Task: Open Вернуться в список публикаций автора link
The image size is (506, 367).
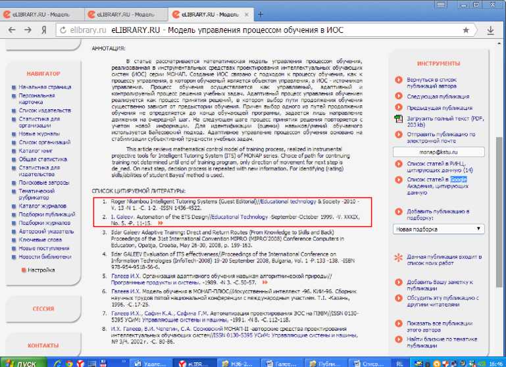Action: (432, 83)
